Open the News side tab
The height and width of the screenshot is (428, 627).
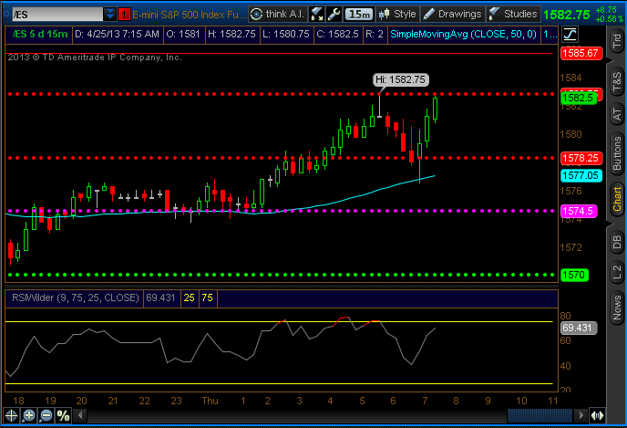coord(617,308)
